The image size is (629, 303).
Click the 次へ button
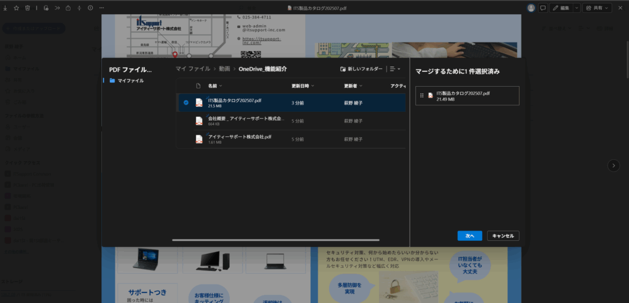[469, 235]
